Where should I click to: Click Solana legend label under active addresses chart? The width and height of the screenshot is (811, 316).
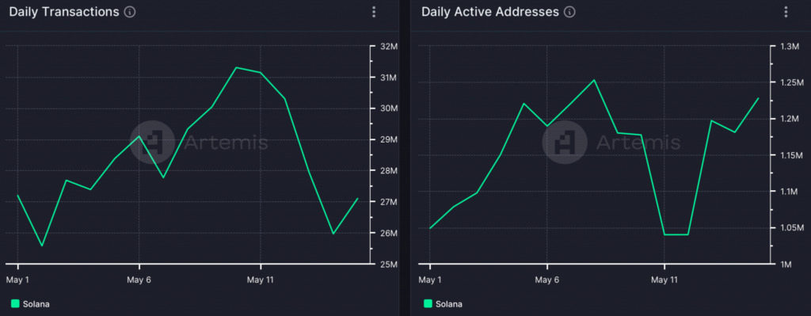[x=449, y=304]
